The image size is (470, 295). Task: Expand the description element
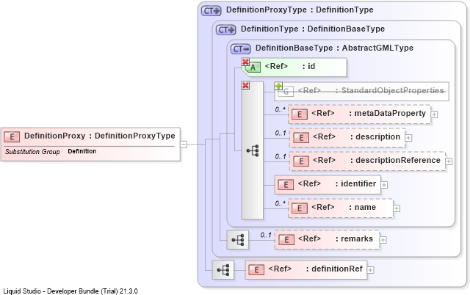coord(408,138)
